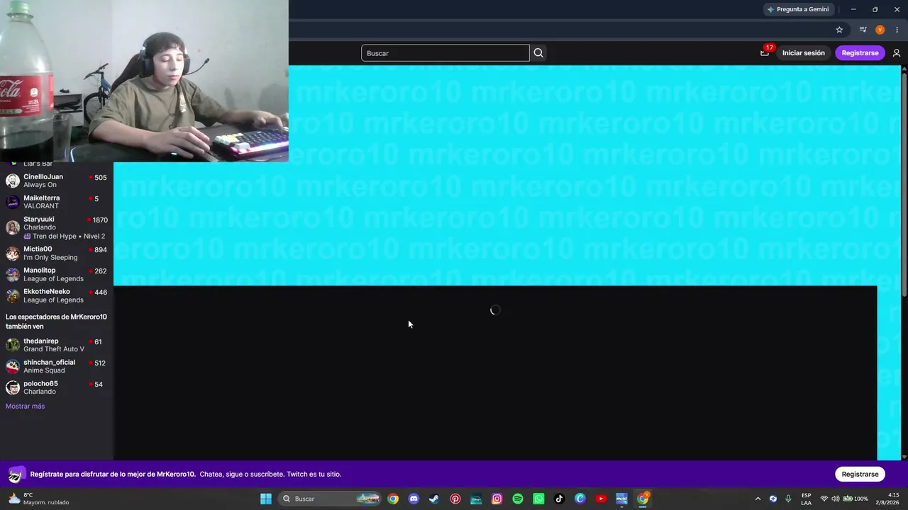Click 'Always On' under CinelloJuan
Image resolution: width=908 pixels, height=510 pixels.
tap(40, 185)
